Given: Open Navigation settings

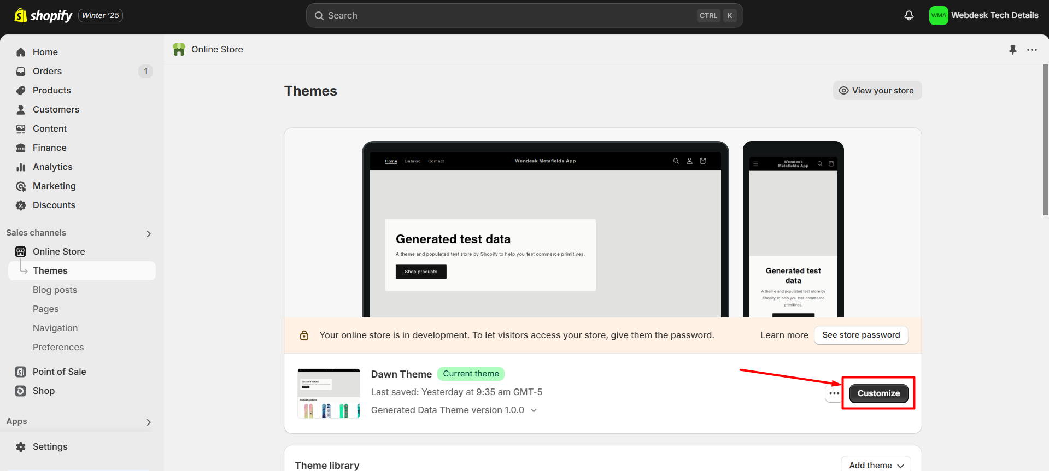Looking at the screenshot, I should [55, 328].
